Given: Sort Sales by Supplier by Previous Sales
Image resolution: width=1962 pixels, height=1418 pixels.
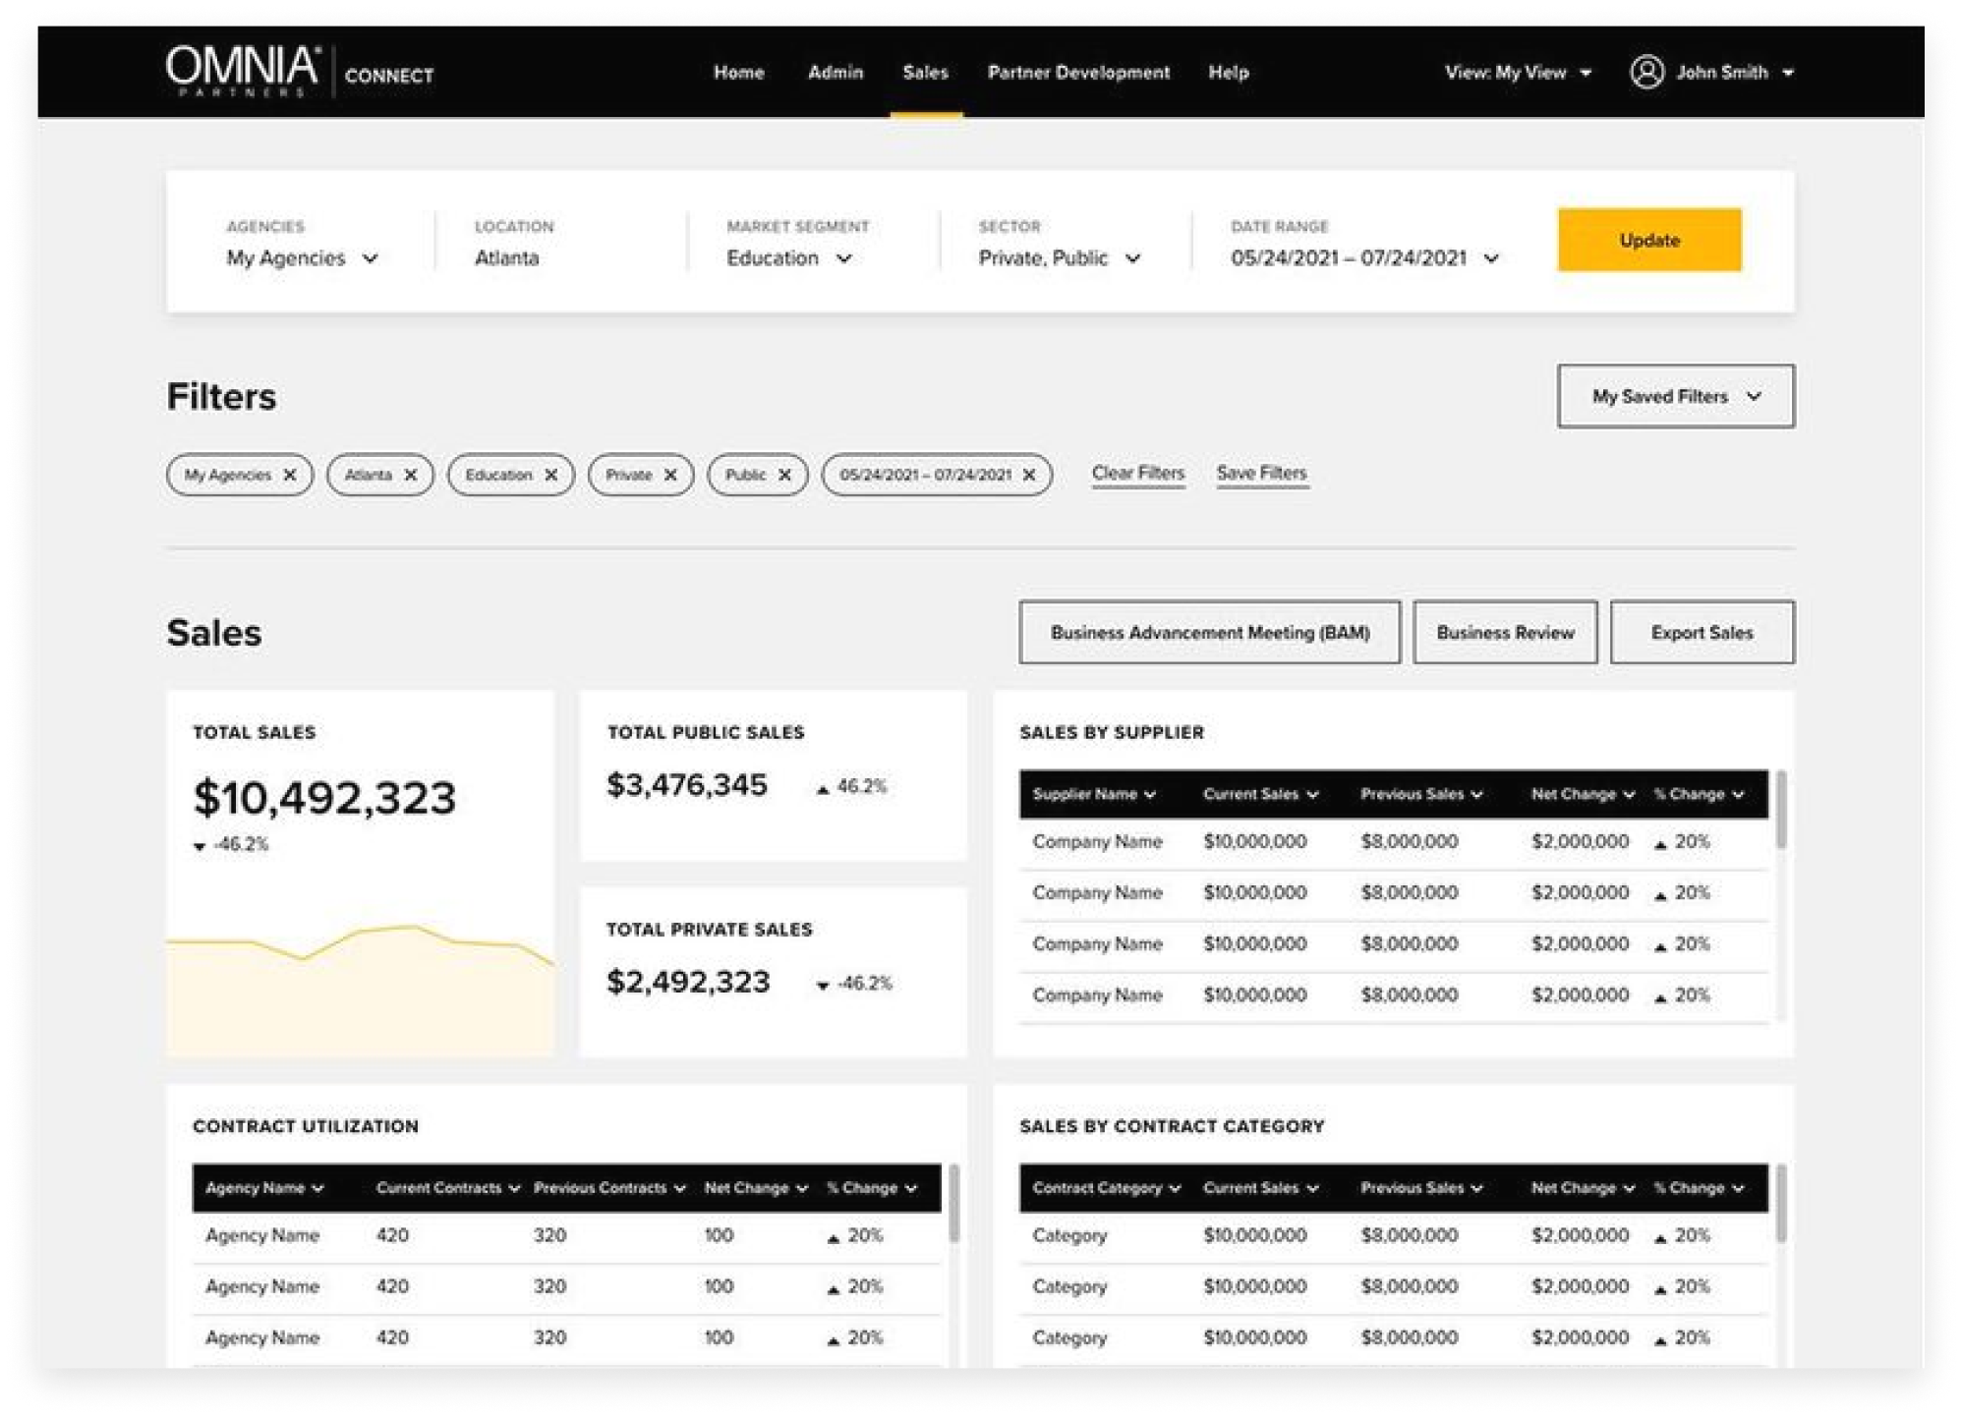Looking at the screenshot, I should [x=1421, y=794].
